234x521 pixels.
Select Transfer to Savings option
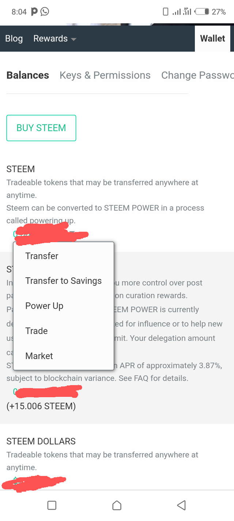click(63, 281)
